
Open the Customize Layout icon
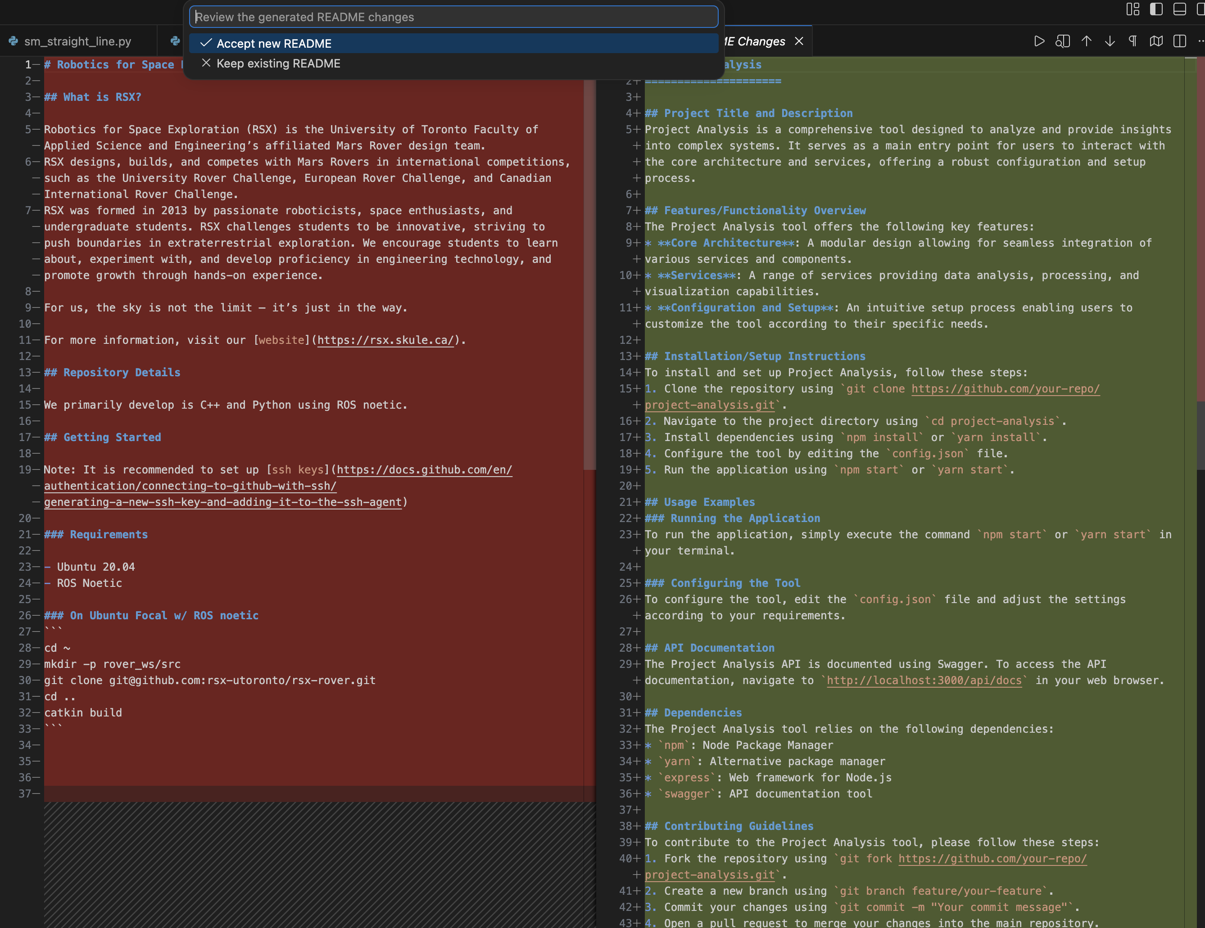pos(1133,9)
